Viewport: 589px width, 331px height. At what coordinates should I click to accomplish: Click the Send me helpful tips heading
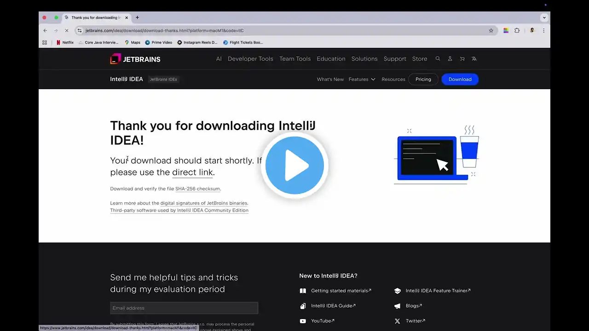(x=174, y=283)
